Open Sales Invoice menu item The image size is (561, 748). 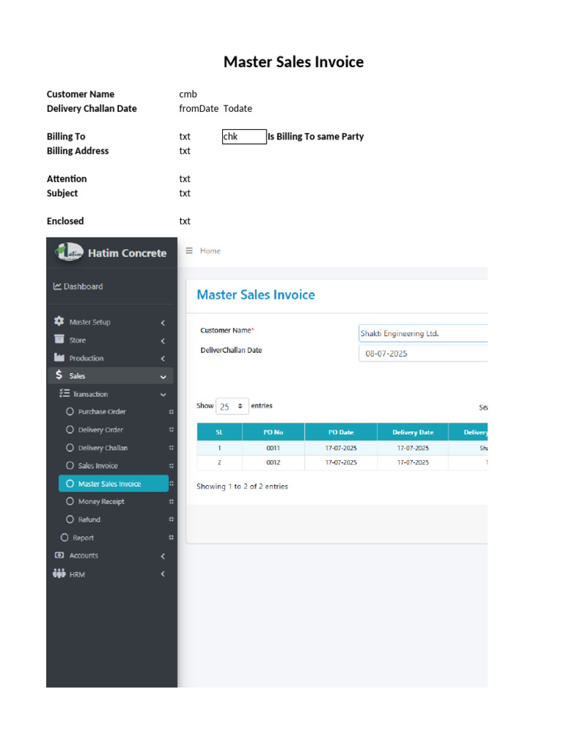pyautogui.click(x=98, y=465)
